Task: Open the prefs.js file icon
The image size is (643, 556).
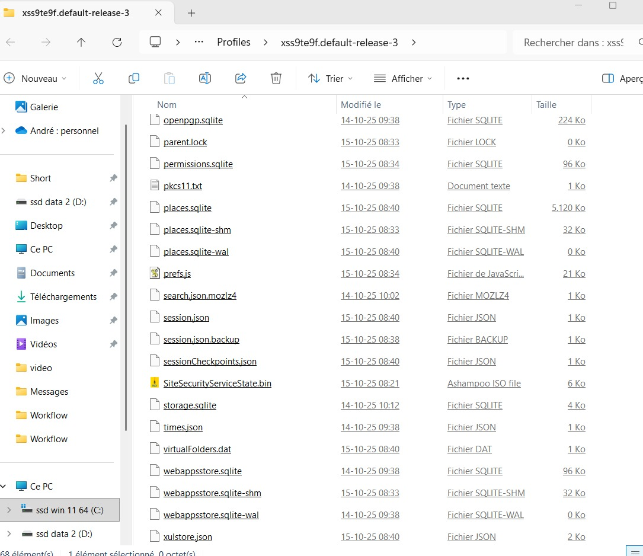Action: tap(154, 273)
